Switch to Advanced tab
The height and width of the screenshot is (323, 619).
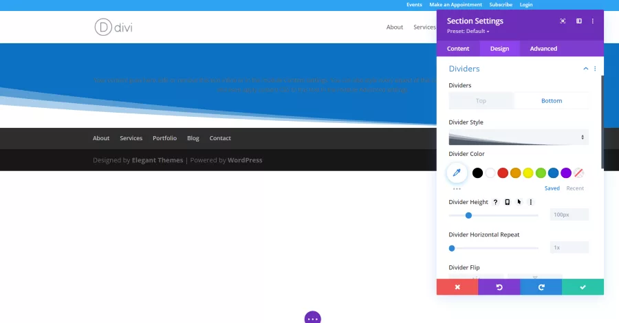click(543, 49)
